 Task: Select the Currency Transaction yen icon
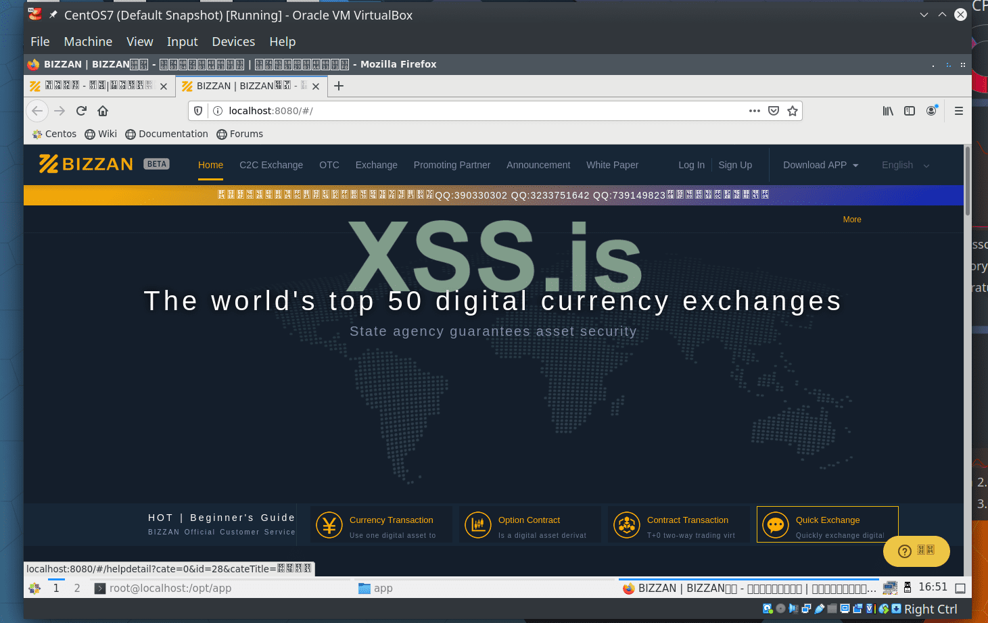click(x=329, y=524)
